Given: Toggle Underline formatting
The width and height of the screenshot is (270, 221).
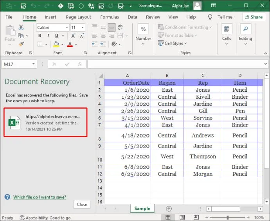Looking at the screenshot, I should (56, 36).
